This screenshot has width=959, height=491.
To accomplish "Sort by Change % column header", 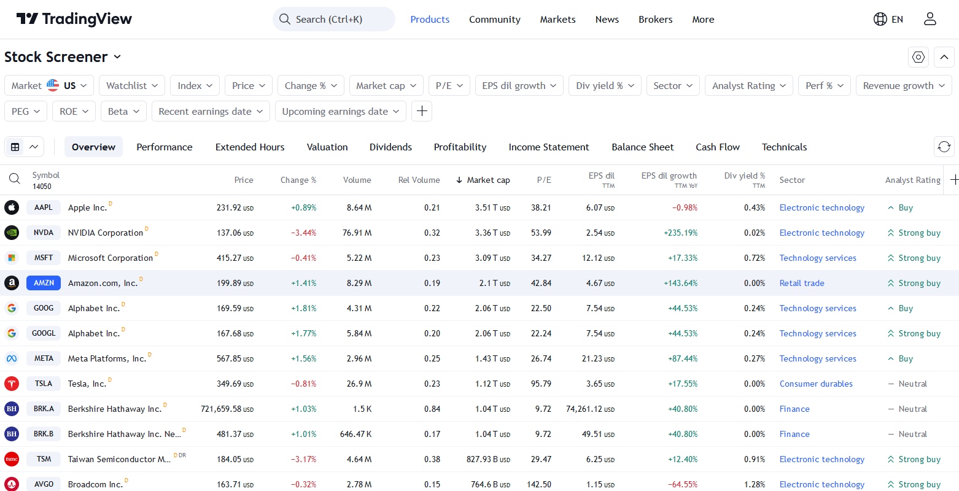I will [298, 180].
